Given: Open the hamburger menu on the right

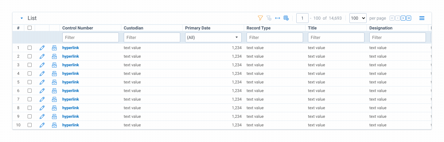Looking at the screenshot, I should pos(422,18).
